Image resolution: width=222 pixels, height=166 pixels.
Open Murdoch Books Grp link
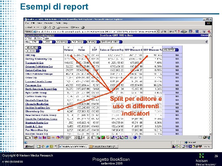click(37, 123)
